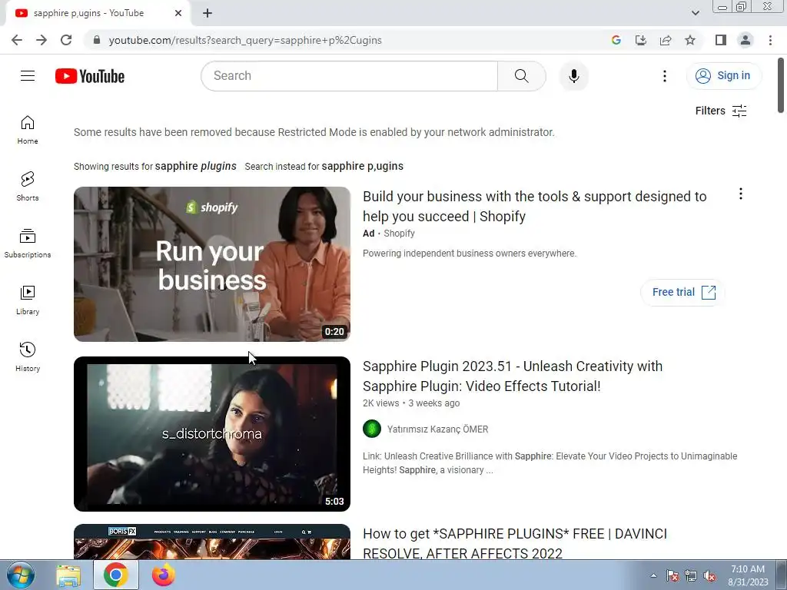Screen dimensions: 787x590
Task: Expand the tab search chevron
Action: tap(695, 13)
